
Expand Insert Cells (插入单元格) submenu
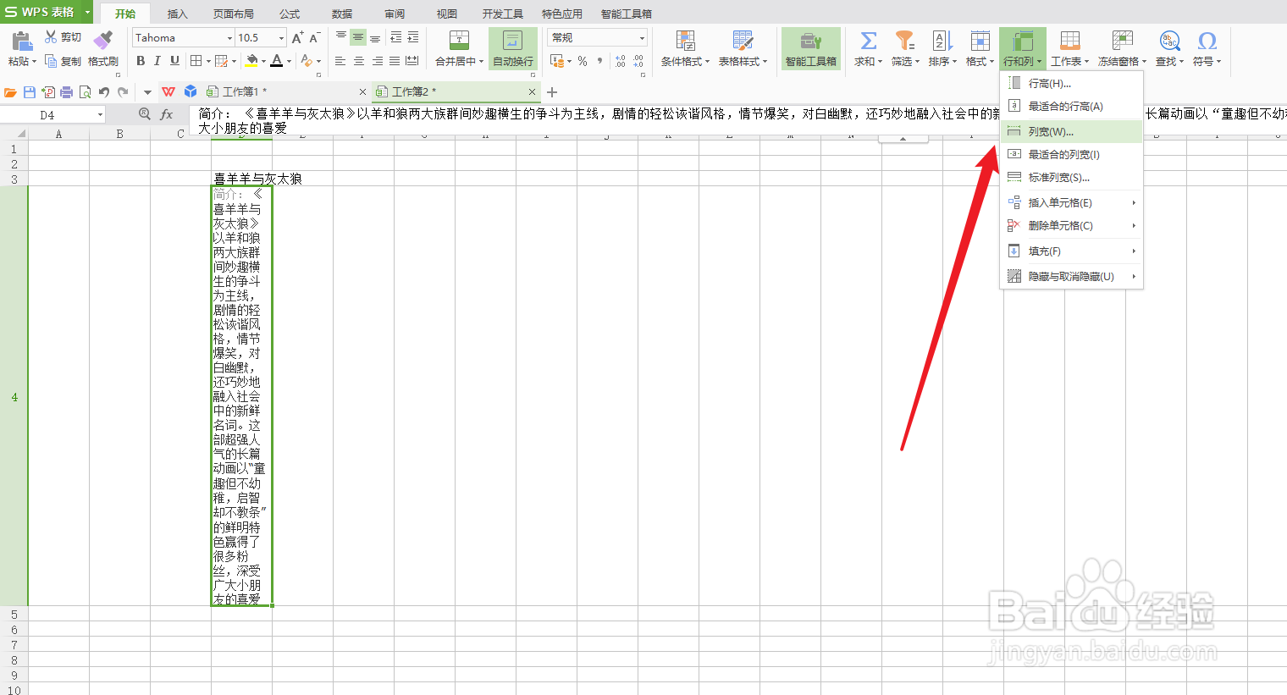click(1071, 202)
